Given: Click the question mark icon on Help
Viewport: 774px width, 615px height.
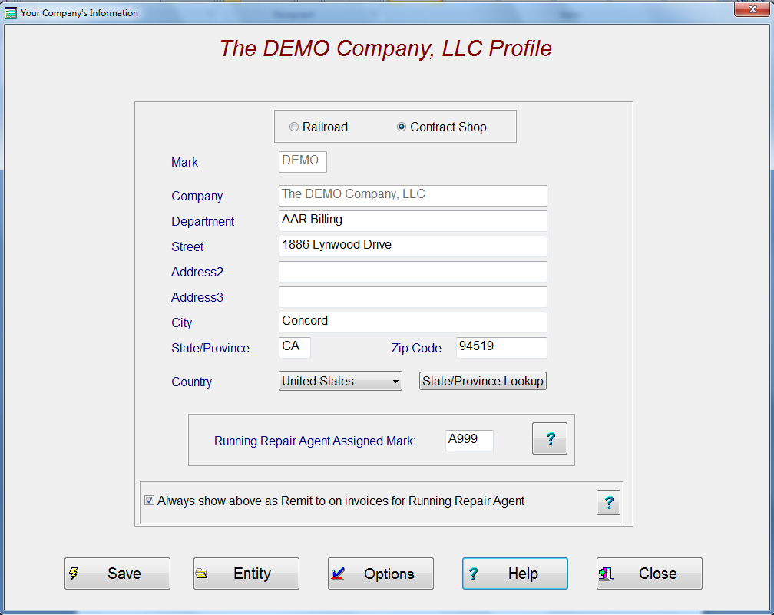Looking at the screenshot, I should coord(474,574).
